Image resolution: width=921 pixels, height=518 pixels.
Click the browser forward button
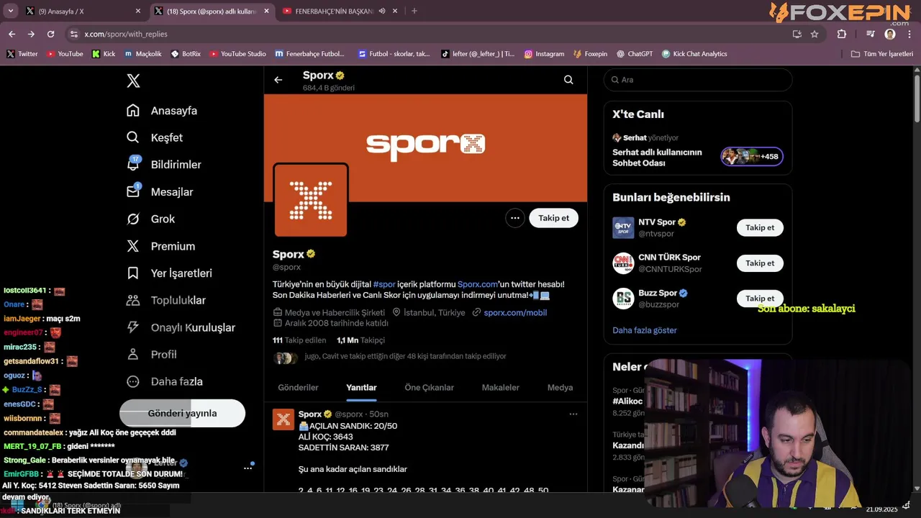tap(31, 34)
